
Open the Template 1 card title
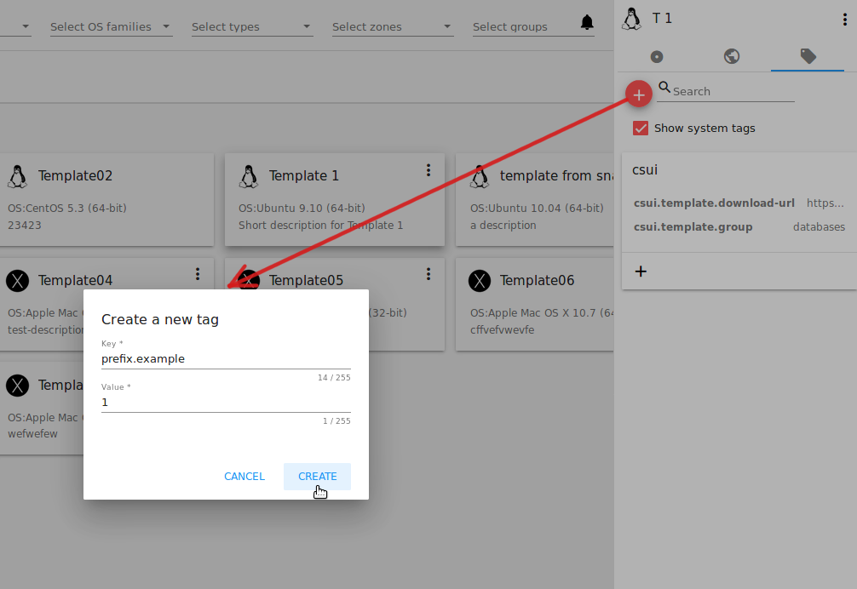pyautogui.click(x=304, y=176)
